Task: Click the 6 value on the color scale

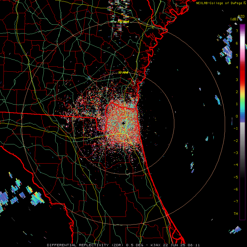Action: 237,43
